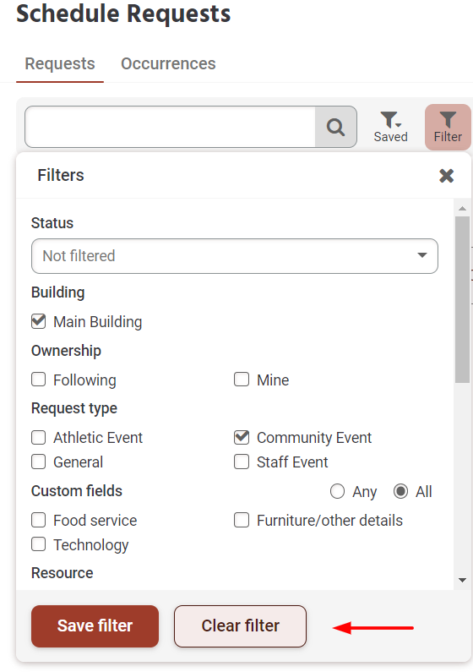Uncheck the Main Building checkbox
Viewport: 473px width, 672px height.
pyautogui.click(x=39, y=321)
